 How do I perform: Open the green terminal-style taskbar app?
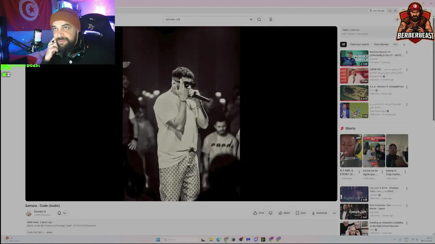[x=263, y=239]
